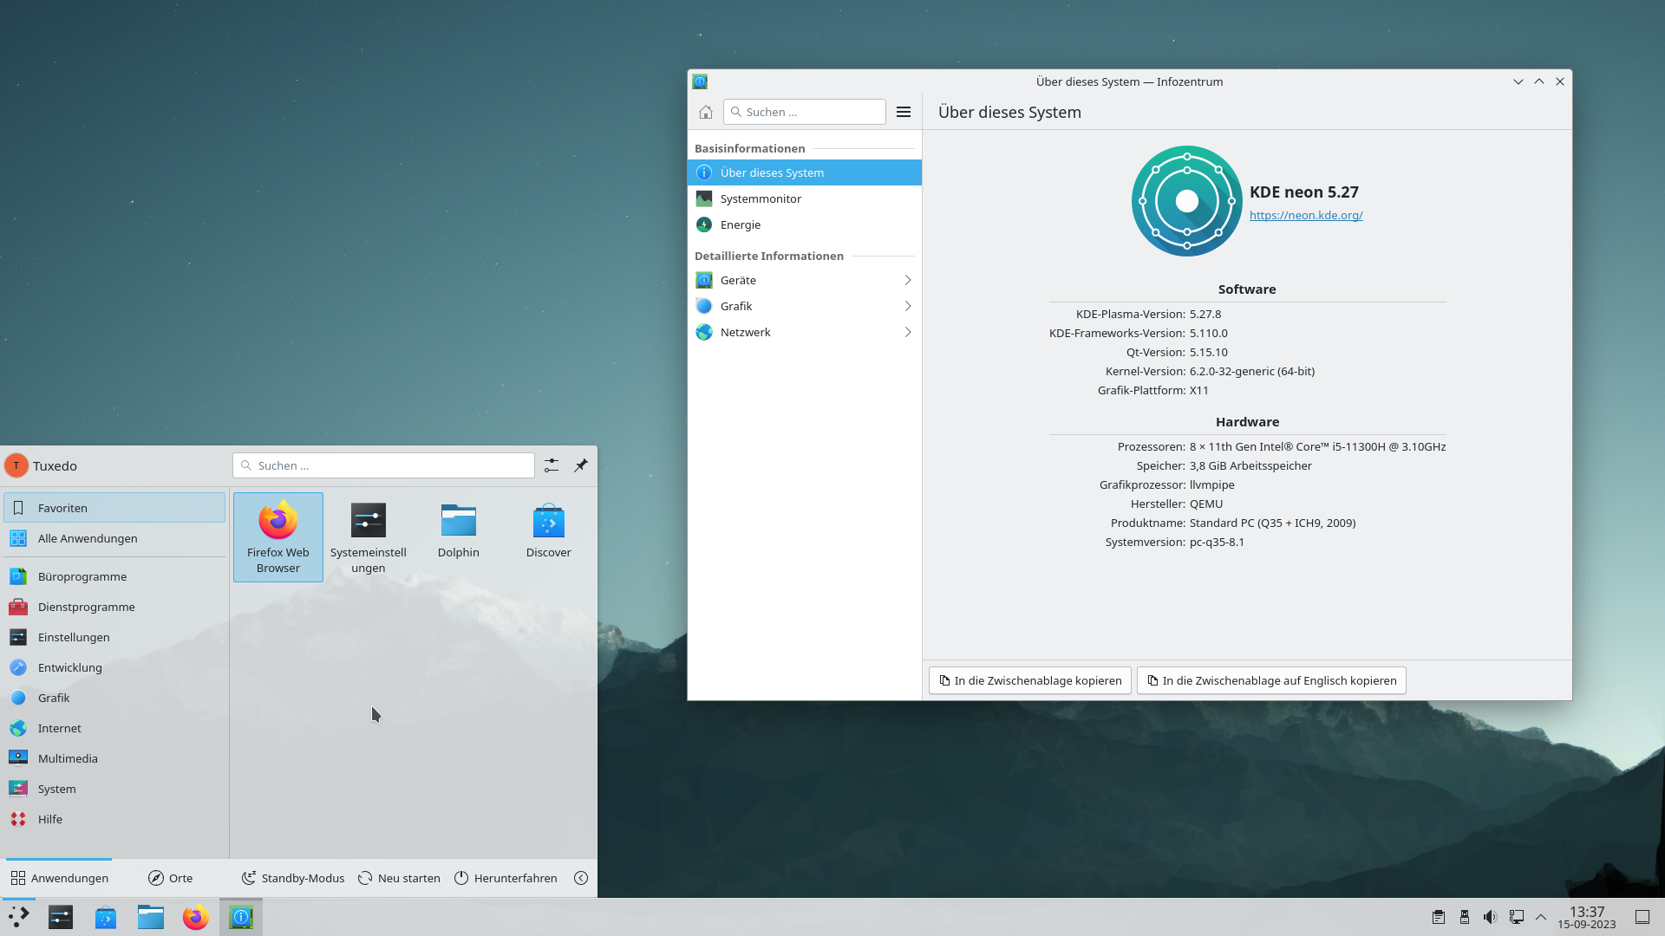
Task: Show hidden system tray icons arrow
Action: [1541, 917]
